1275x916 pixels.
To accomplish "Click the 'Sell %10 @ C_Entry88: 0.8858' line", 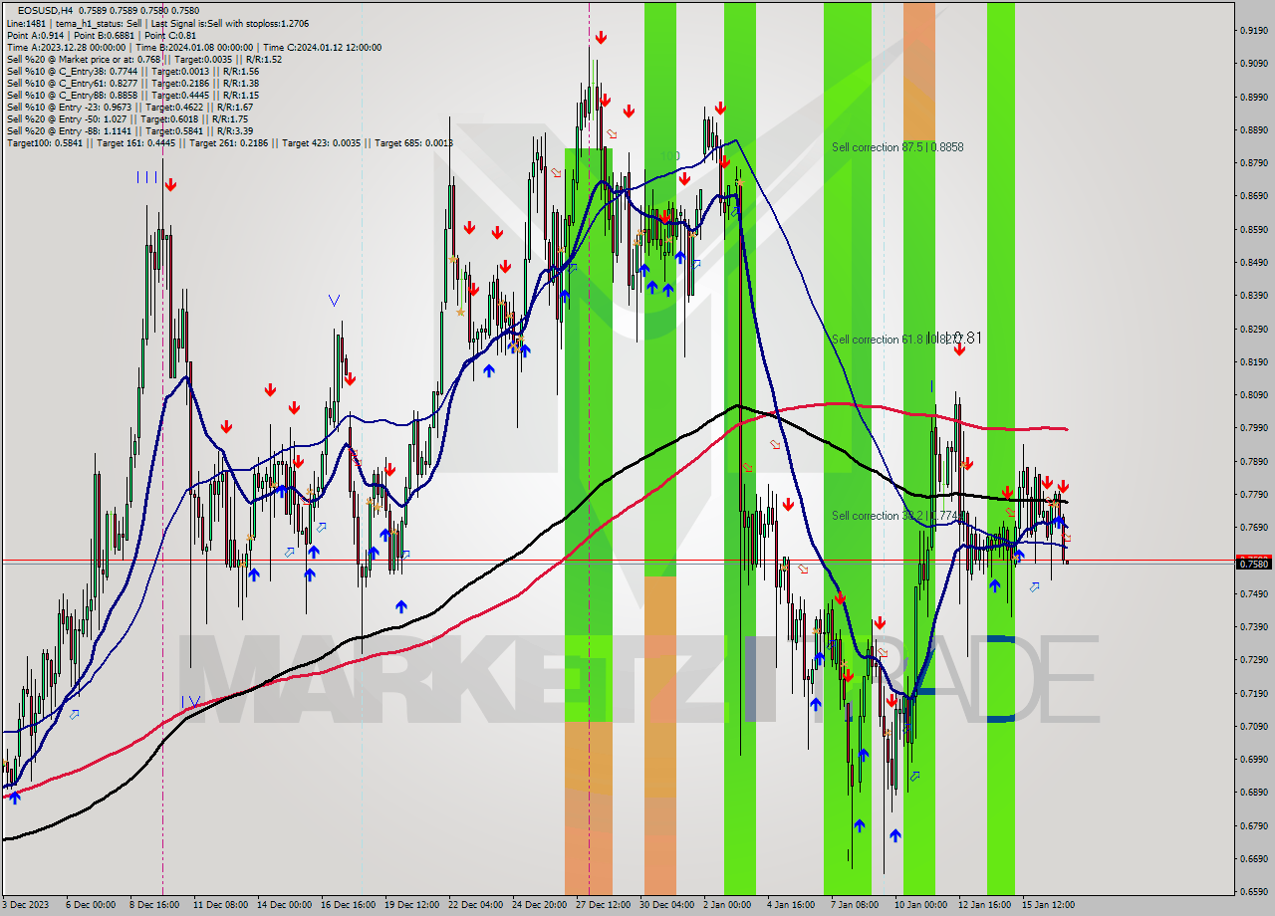I will (x=132, y=96).
